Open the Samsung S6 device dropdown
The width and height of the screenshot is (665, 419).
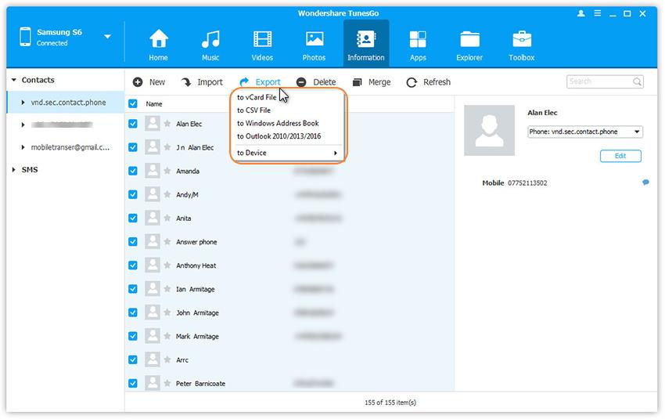point(107,37)
